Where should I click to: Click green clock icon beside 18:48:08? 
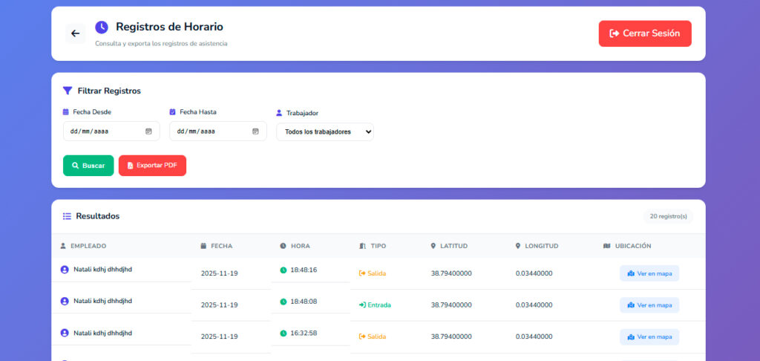click(284, 302)
